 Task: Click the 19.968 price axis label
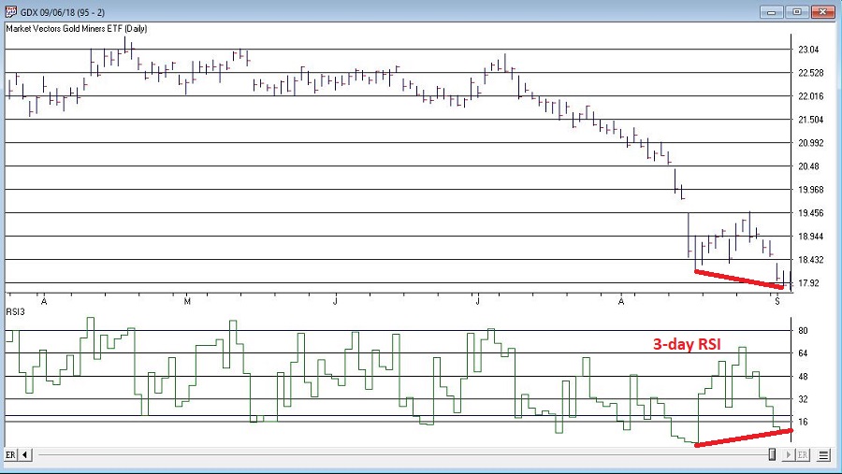[x=810, y=190]
